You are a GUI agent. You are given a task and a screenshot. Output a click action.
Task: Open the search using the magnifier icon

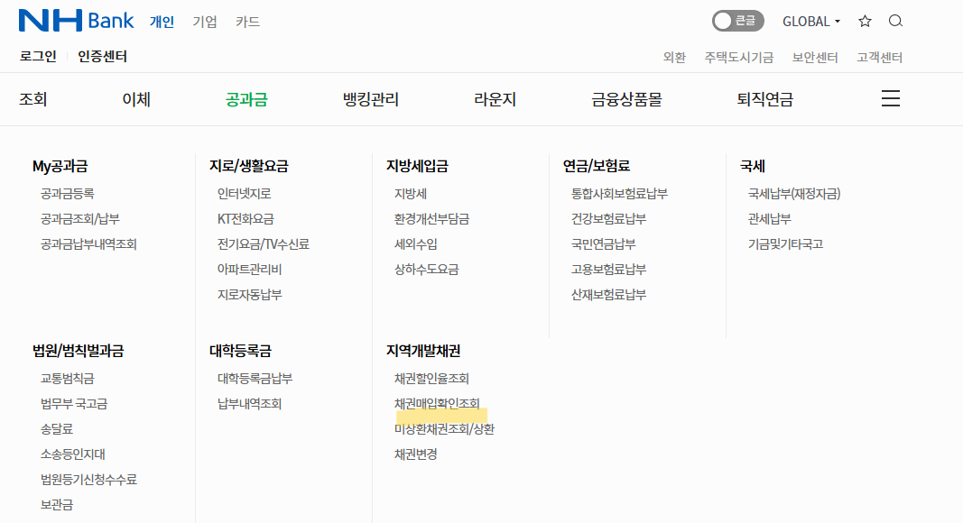[895, 21]
